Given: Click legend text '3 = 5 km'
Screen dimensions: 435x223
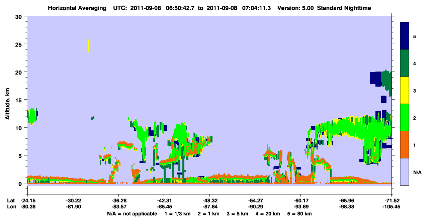Looking at the screenshot, I should (237, 214).
